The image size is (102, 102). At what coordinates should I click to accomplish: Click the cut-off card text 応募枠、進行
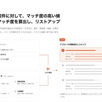(x=5, y=84)
